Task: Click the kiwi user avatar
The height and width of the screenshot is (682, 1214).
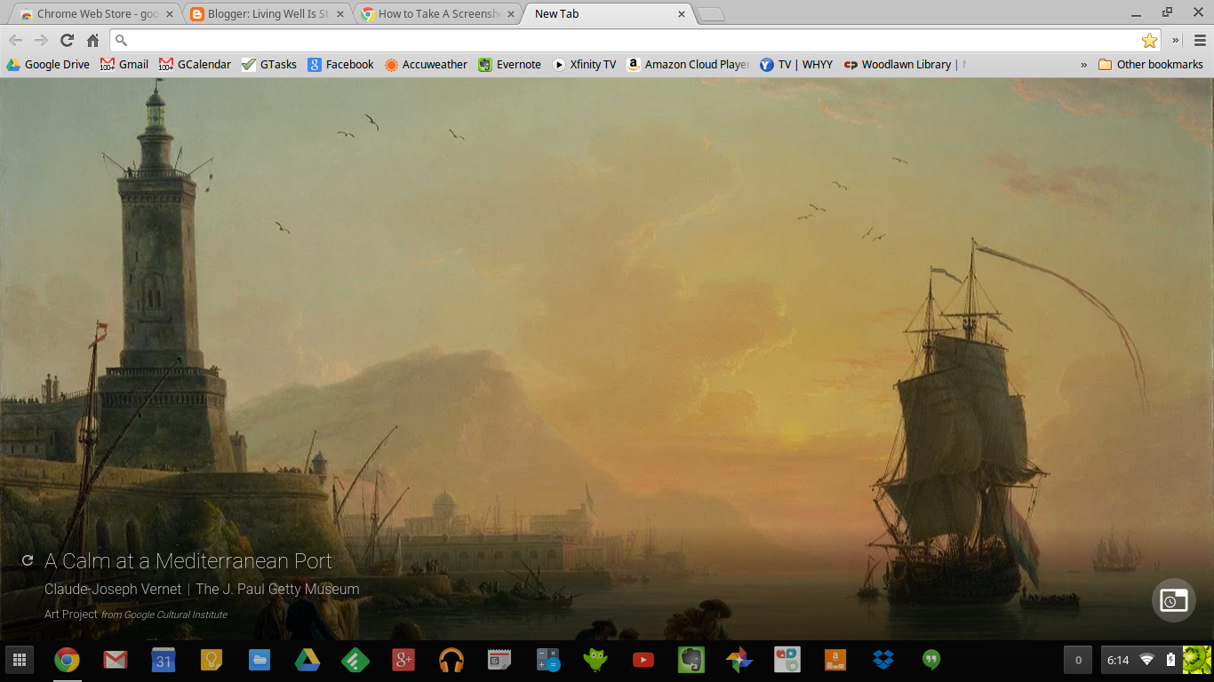Action: (1196, 660)
